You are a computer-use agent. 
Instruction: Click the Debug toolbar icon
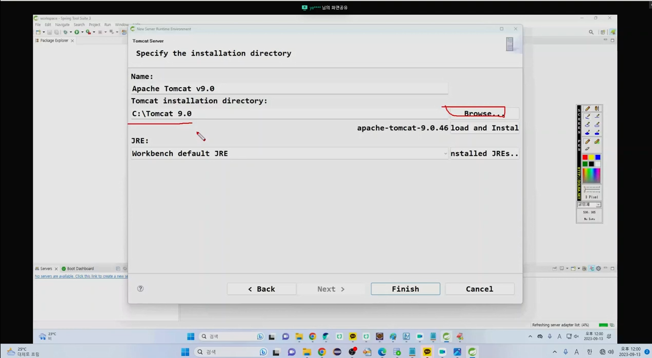(x=65, y=32)
